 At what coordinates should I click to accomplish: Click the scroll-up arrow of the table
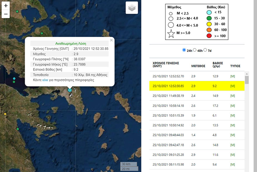coord(247,73)
